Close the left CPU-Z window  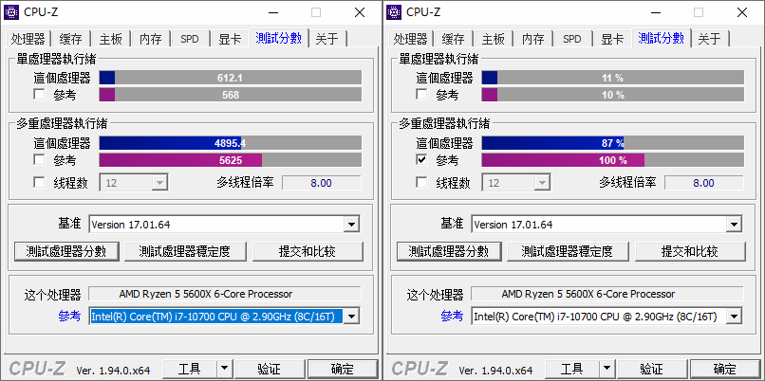tap(360, 12)
